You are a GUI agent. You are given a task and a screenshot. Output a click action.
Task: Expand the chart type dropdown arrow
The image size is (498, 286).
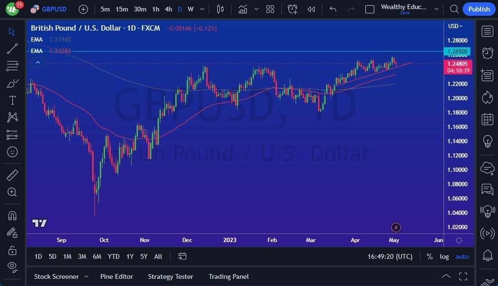(x=256, y=9)
